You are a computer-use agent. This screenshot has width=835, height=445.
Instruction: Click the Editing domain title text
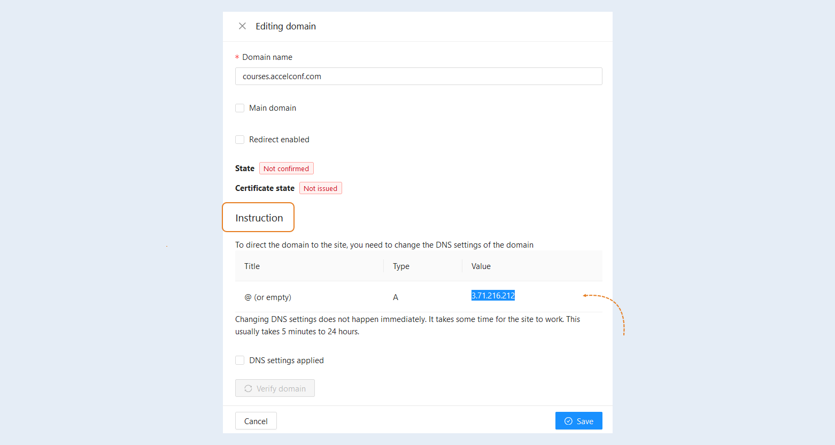[285, 26]
